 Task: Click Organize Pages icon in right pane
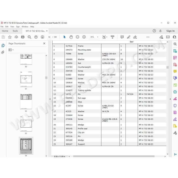pyautogui.click(x=175, y=58)
